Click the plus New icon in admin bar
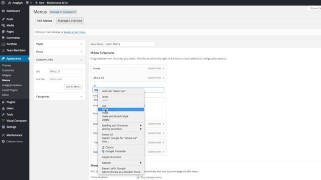The width and height of the screenshot is (321, 180). (36, 3)
